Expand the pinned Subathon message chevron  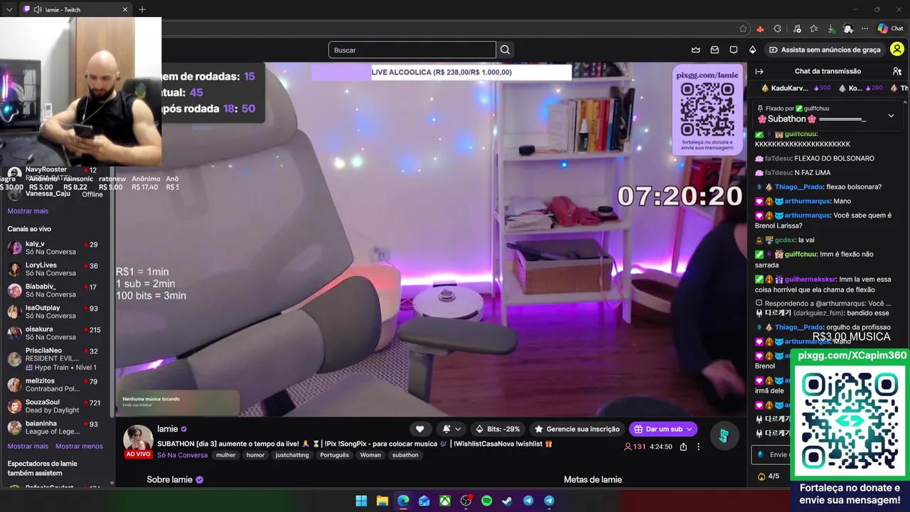(x=891, y=116)
